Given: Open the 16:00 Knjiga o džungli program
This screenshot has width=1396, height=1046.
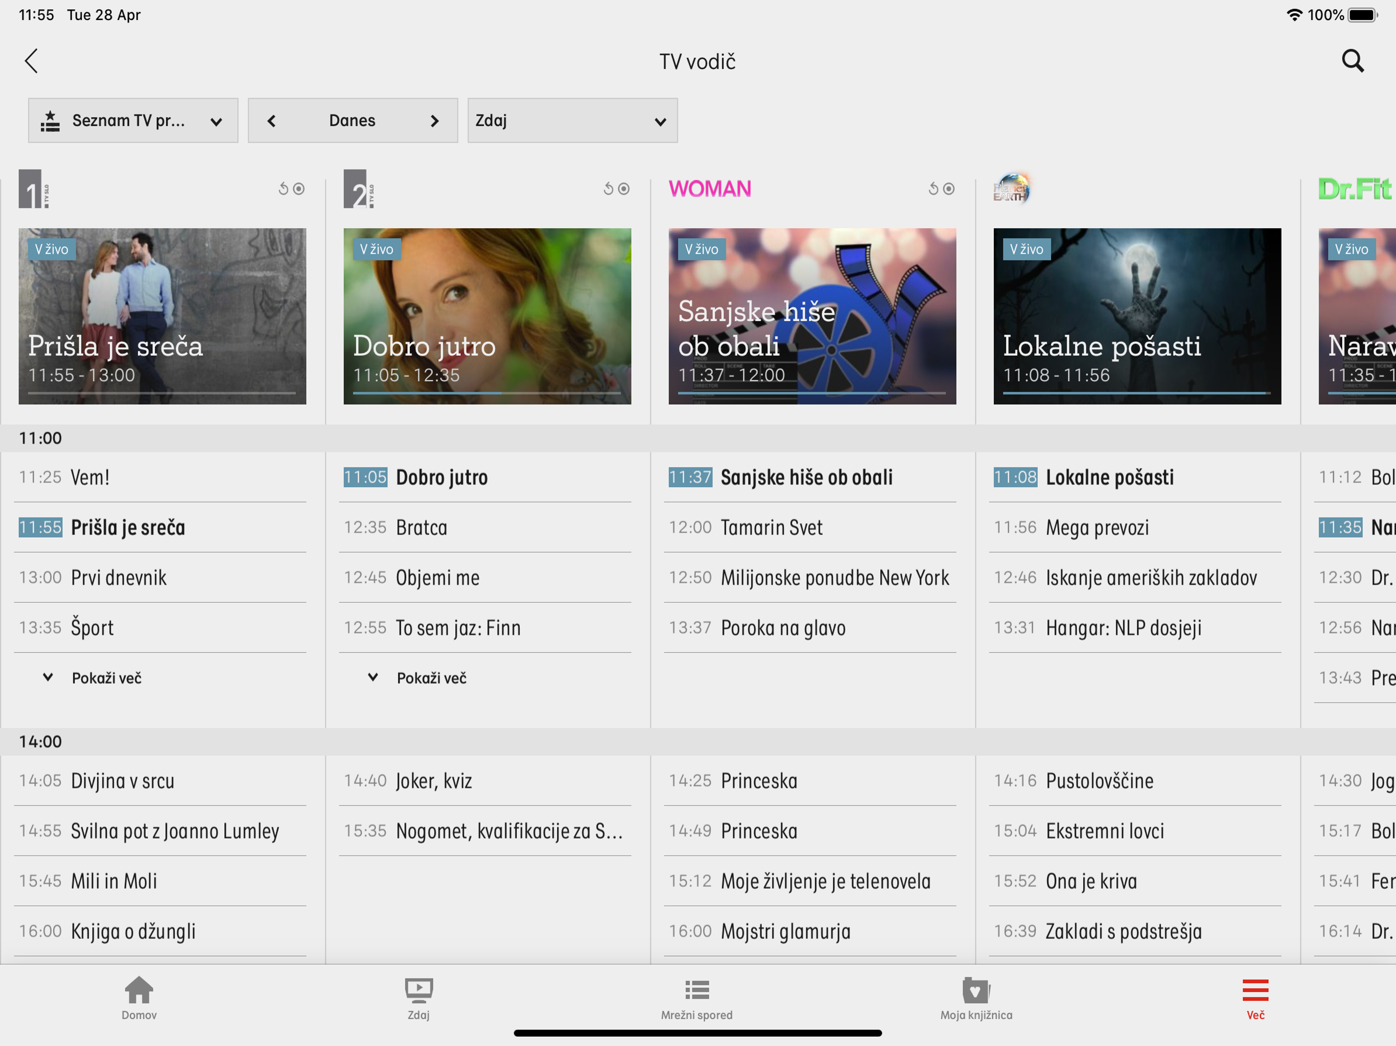Looking at the screenshot, I should [x=160, y=931].
